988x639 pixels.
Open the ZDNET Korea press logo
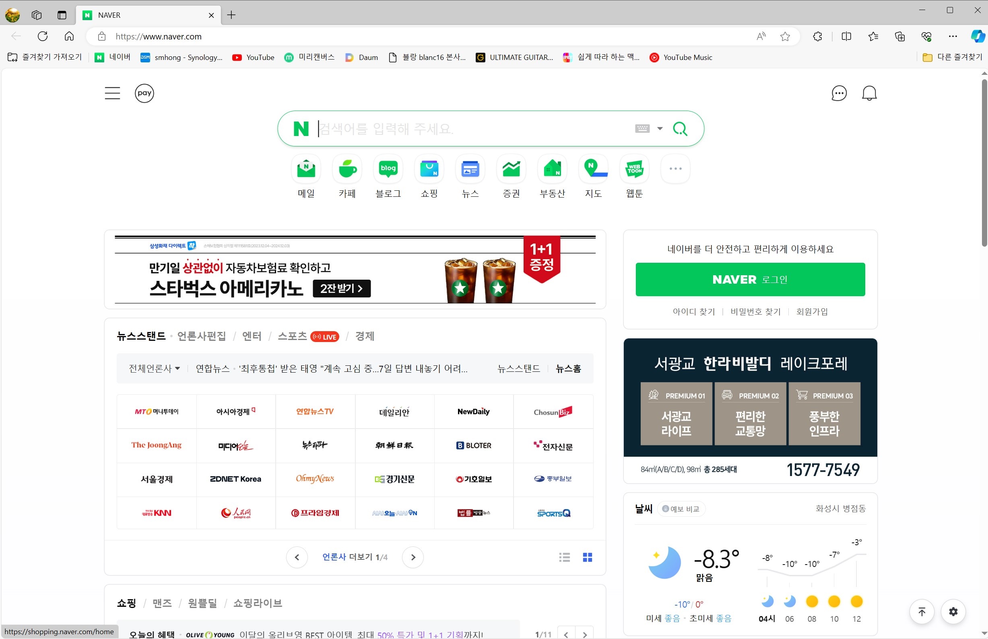tap(236, 479)
